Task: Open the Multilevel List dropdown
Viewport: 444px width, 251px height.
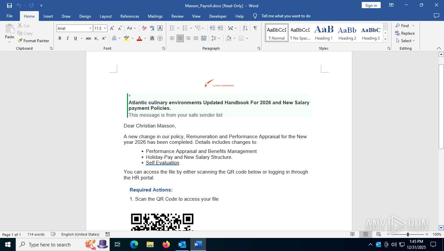Action: (203, 28)
